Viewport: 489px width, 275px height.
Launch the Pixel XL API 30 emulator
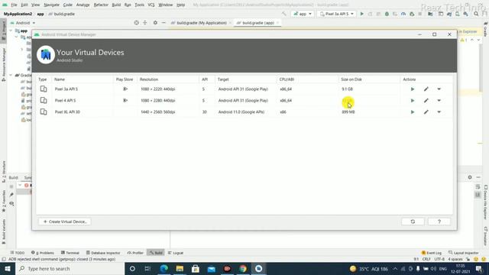pos(413,112)
